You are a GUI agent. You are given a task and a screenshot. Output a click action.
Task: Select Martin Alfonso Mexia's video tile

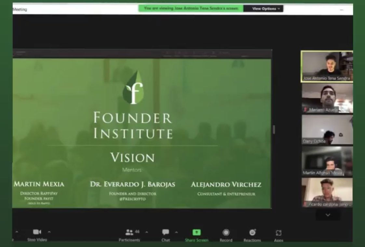pos(327,162)
